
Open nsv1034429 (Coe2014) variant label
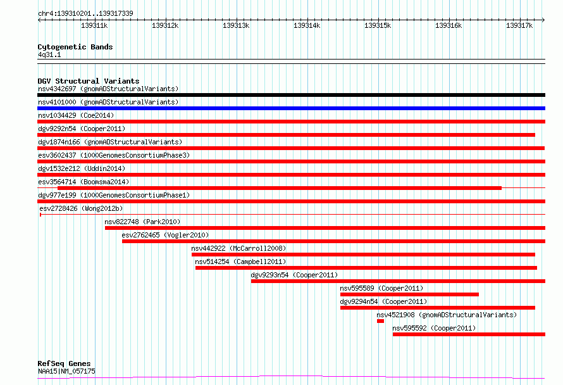pyautogui.click(x=75, y=115)
